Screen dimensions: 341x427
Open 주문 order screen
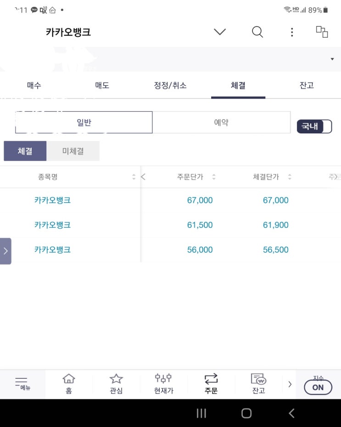[x=211, y=384]
